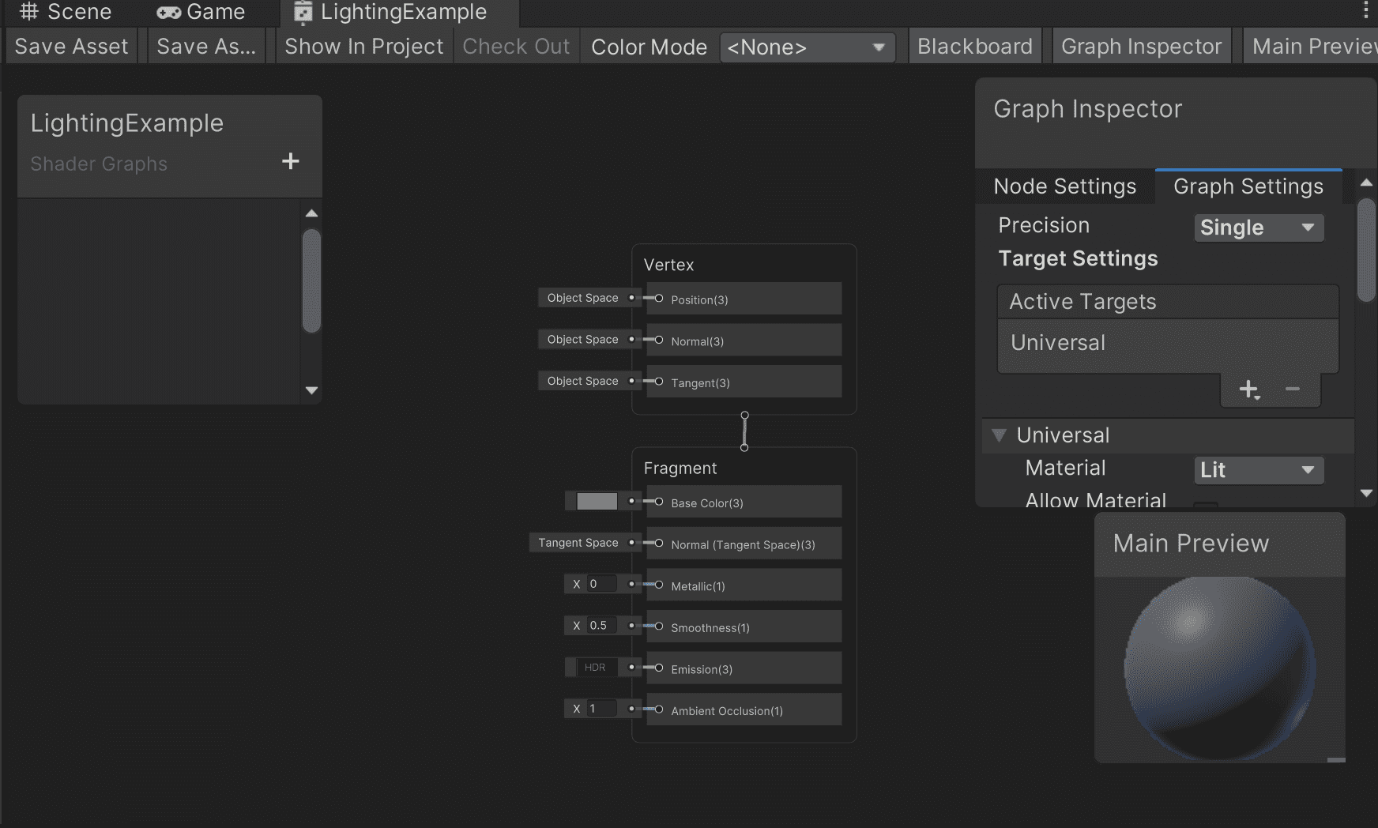Click the Blackboard scrollbar thumb

pos(311,280)
